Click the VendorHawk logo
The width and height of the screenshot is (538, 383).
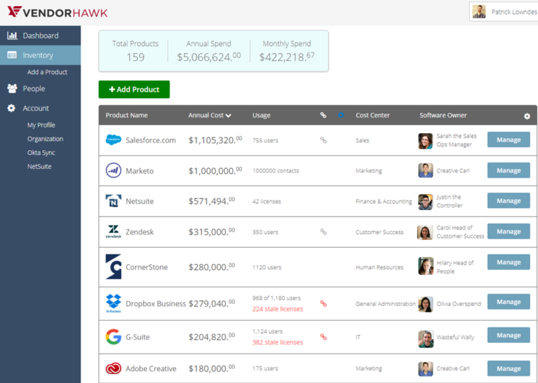[x=57, y=12]
